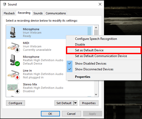Click the MIDI Iriun Webcam device icon
This screenshot has width=142, height=119.
coord(14,47)
